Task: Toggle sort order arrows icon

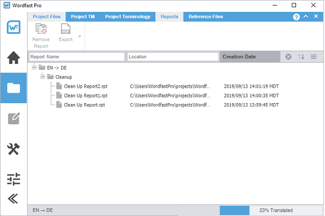Action: point(301,57)
